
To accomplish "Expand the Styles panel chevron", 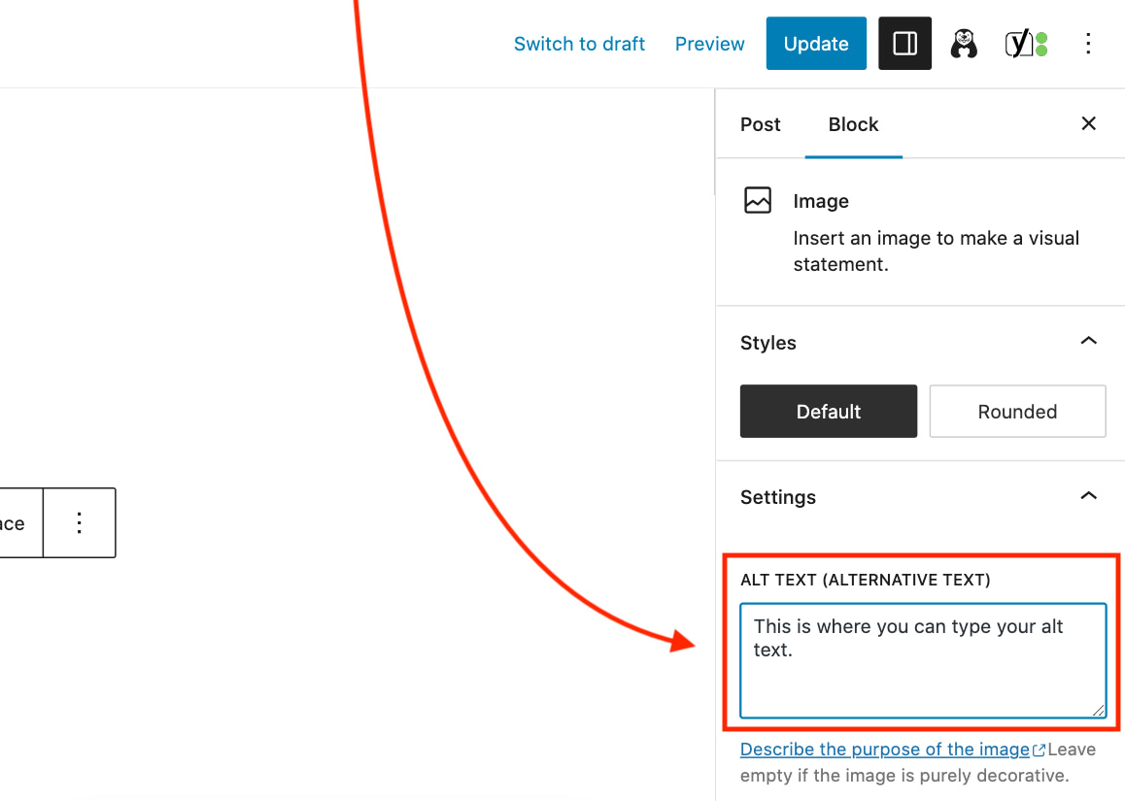I will click(x=1089, y=341).
